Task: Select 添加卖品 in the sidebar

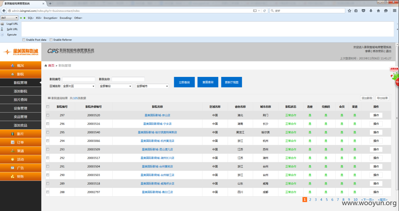Action: pos(21,125)
